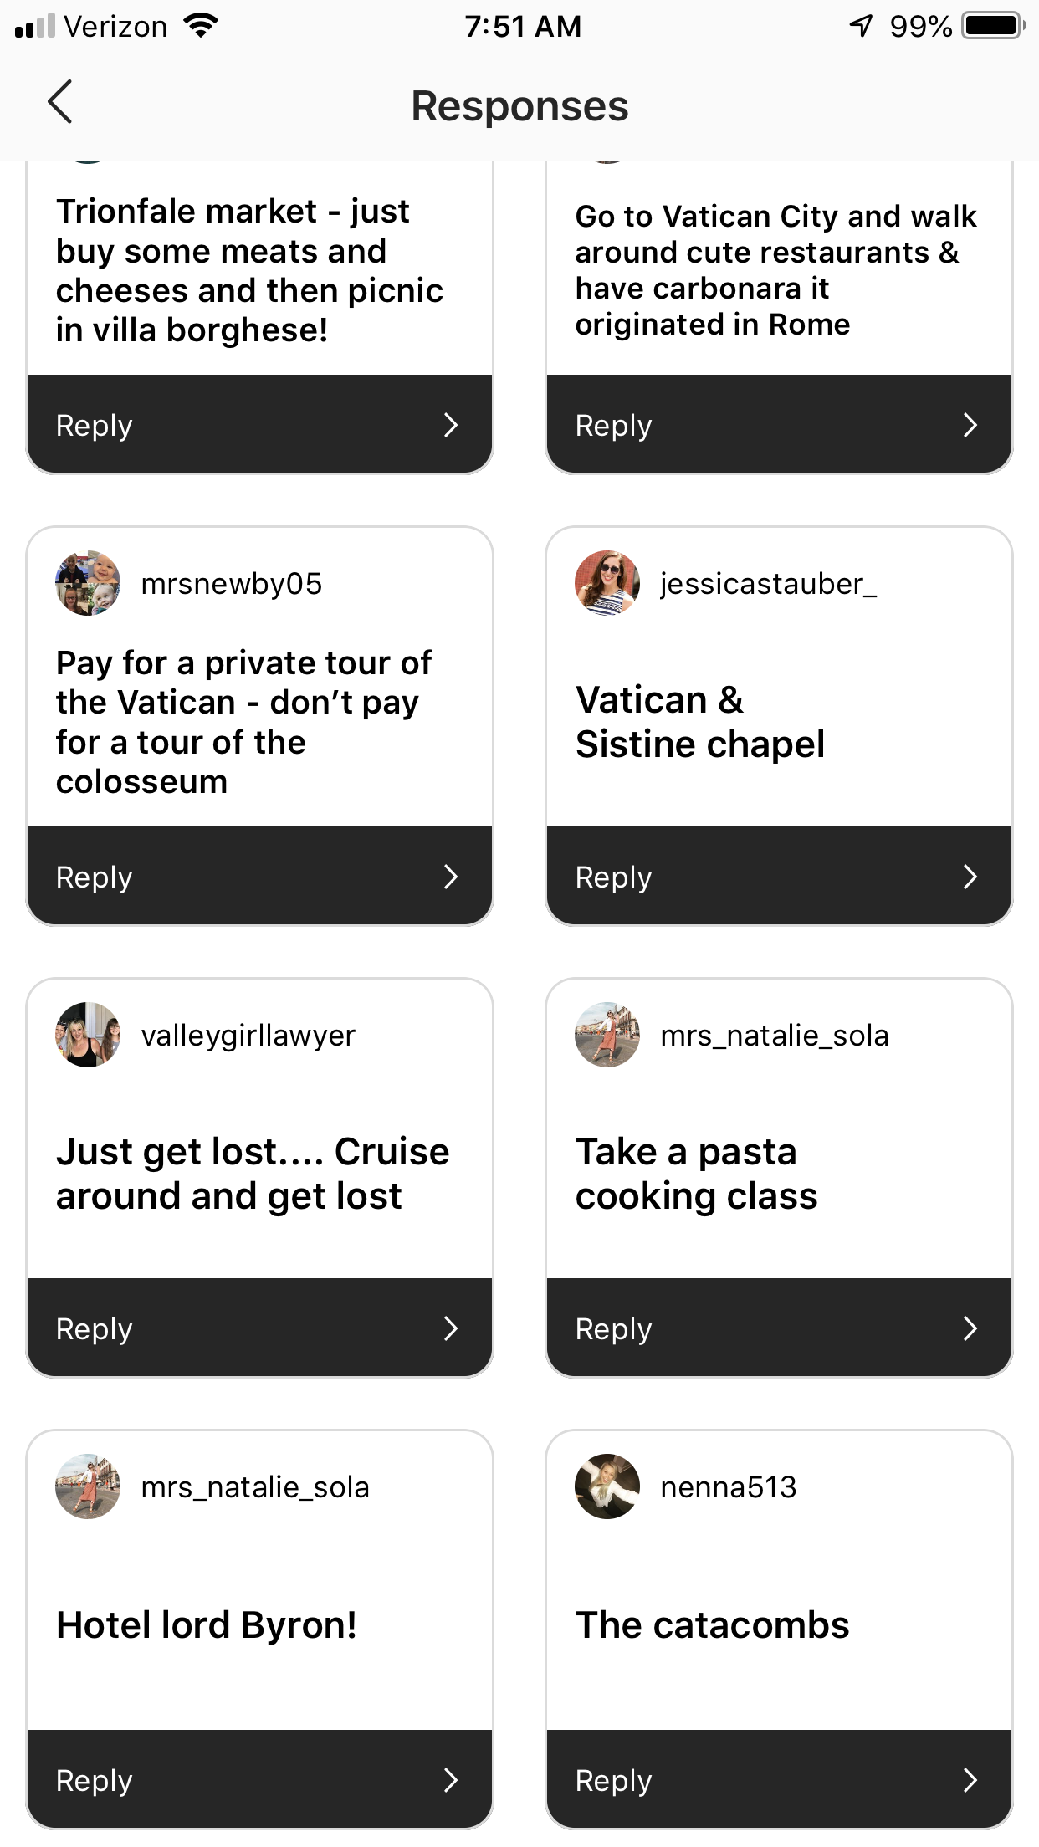Tap the chevron under the carbonara response
Screen dimensions: 1039x1847
970,425
